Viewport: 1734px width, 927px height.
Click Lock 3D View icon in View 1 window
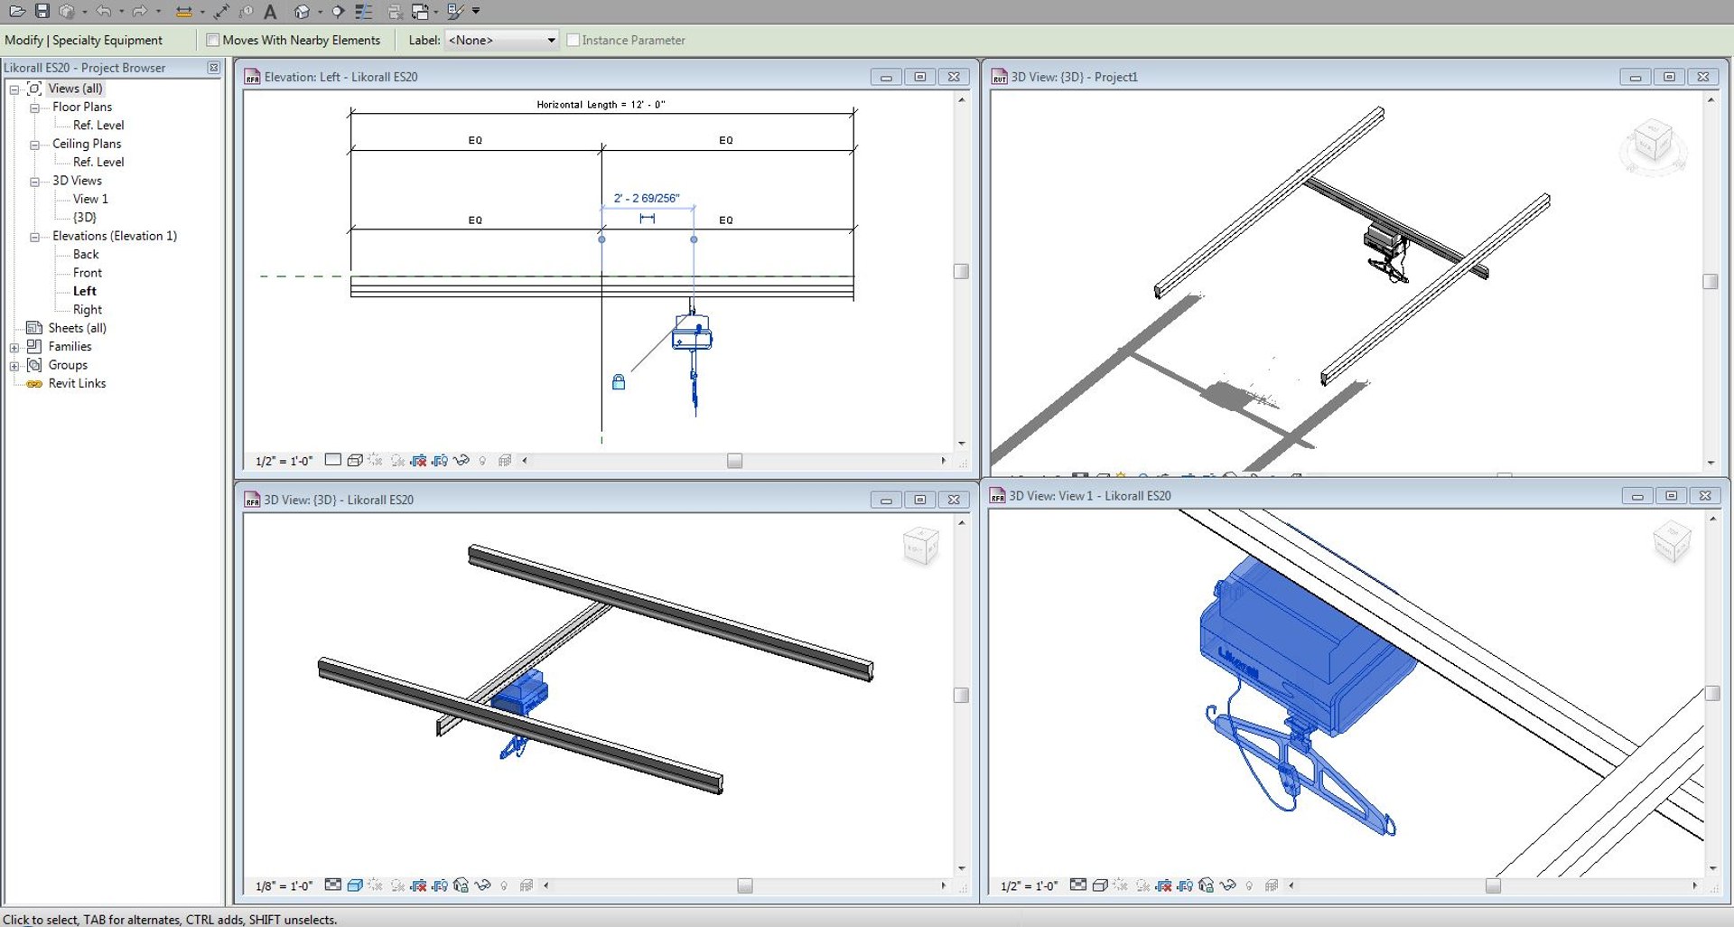[1207, 885]
